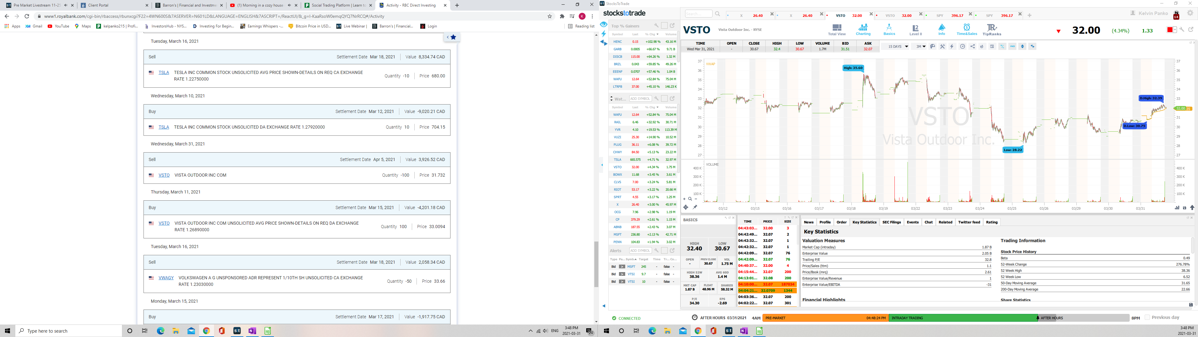Click the eye icon in the left sidebar
The width and height of the screenshot is (1198, 337).
pos(604,24)
